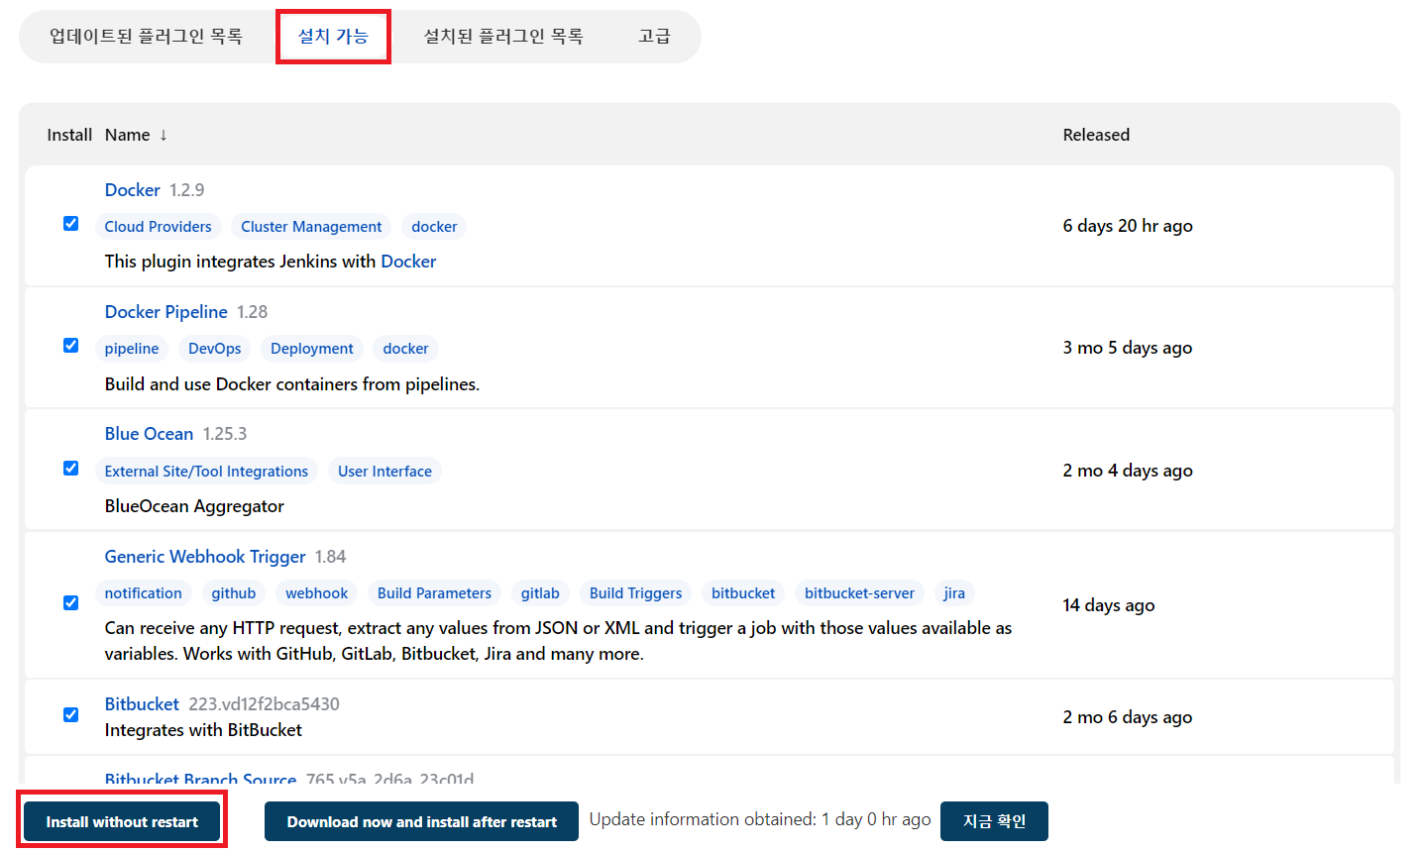
Task: Select the Build Triggers tag
Action: pos(635,593)
